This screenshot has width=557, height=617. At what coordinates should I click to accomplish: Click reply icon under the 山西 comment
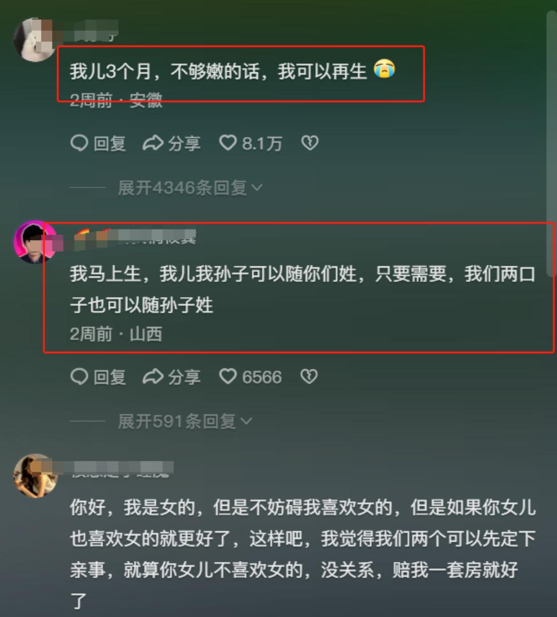click(x=79, y=377)
